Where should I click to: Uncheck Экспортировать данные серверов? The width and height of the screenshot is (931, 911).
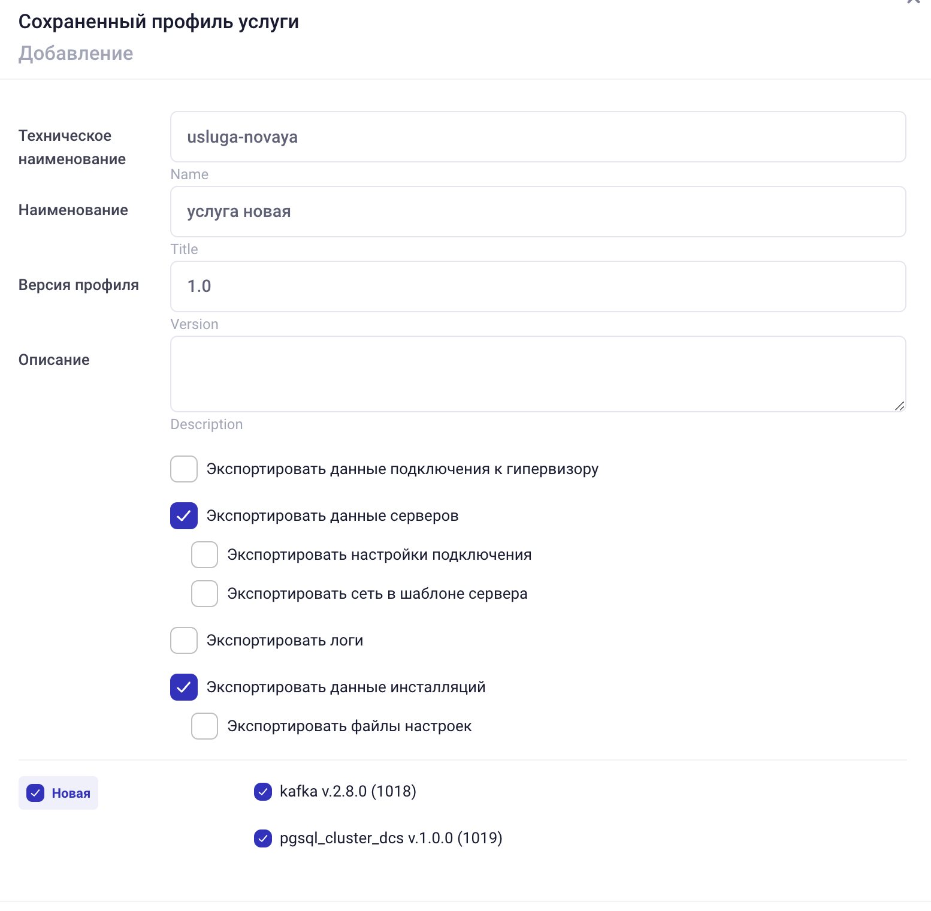pyautogui.click(x=184, y=516)
